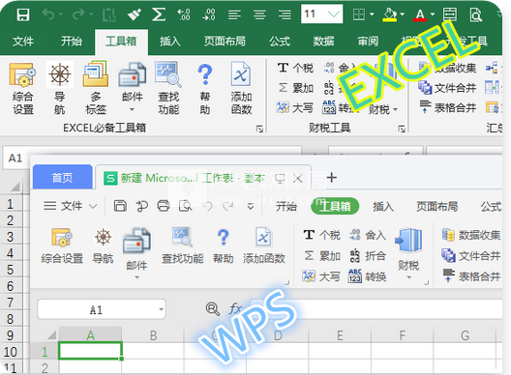
Task: Select highlighted 工具箱 tab in WPS
Action: 335,206
